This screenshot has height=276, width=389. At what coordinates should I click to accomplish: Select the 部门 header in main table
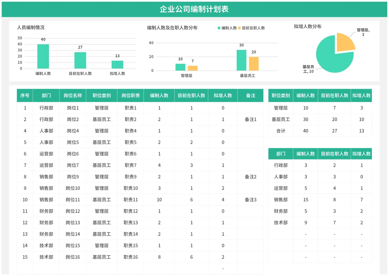46,95
